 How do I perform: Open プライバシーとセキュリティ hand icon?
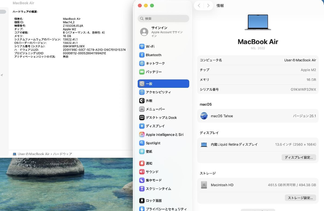pos(142,209)
